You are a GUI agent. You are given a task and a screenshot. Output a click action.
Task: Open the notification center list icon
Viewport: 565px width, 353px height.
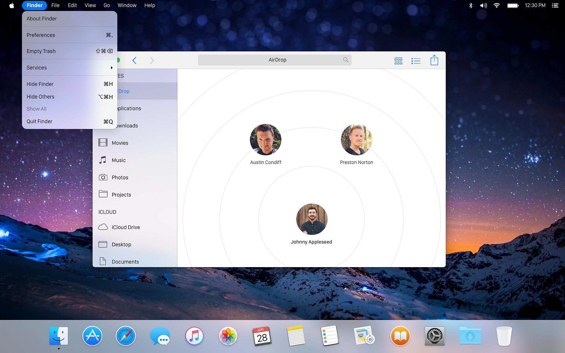pos(555,5)
